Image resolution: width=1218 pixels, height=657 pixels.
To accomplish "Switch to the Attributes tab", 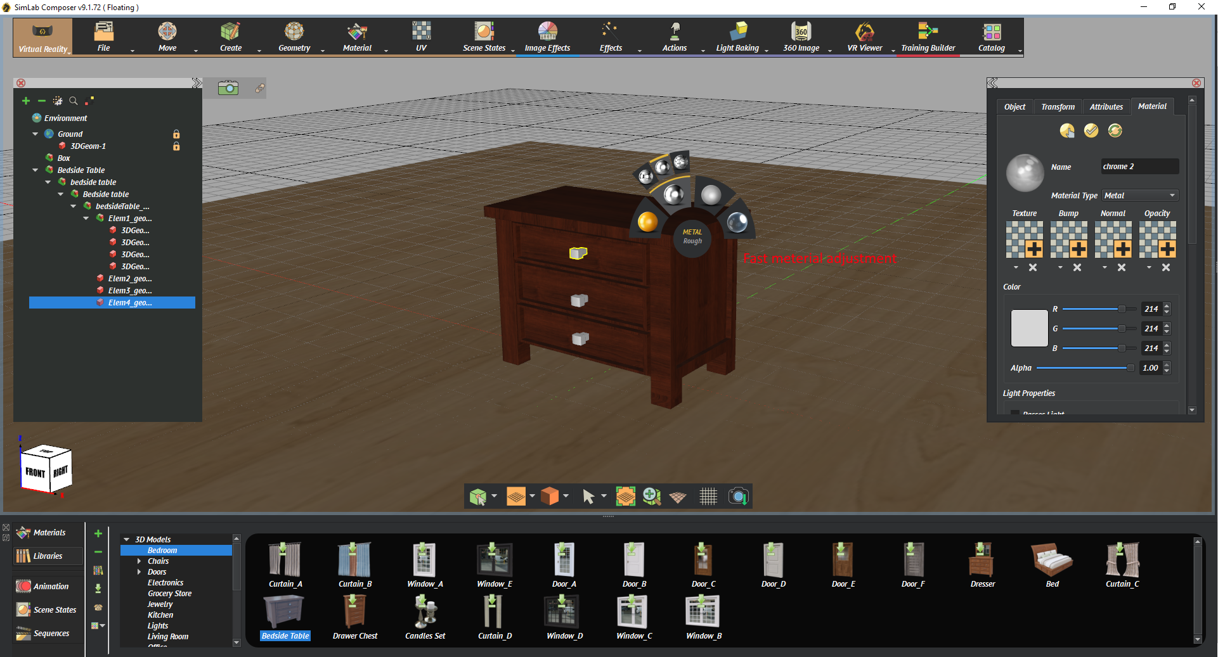I will [1106, 107].
